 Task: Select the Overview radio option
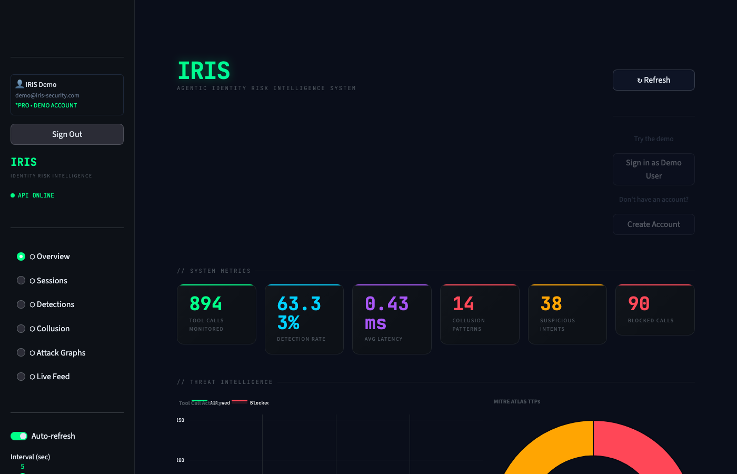click(21, 256)
